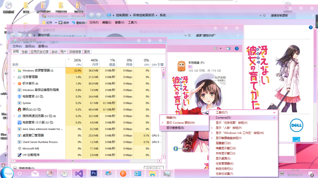Open File Explorer from the taskbar
Image resolution: width=318 pixels, height=178 pixels.
point(152,174)
